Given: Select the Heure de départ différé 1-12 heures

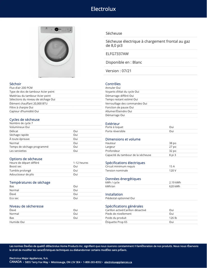Looking at the screenshot, I should coord(80,163).
